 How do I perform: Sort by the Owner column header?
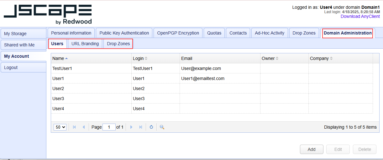(268, 58)
